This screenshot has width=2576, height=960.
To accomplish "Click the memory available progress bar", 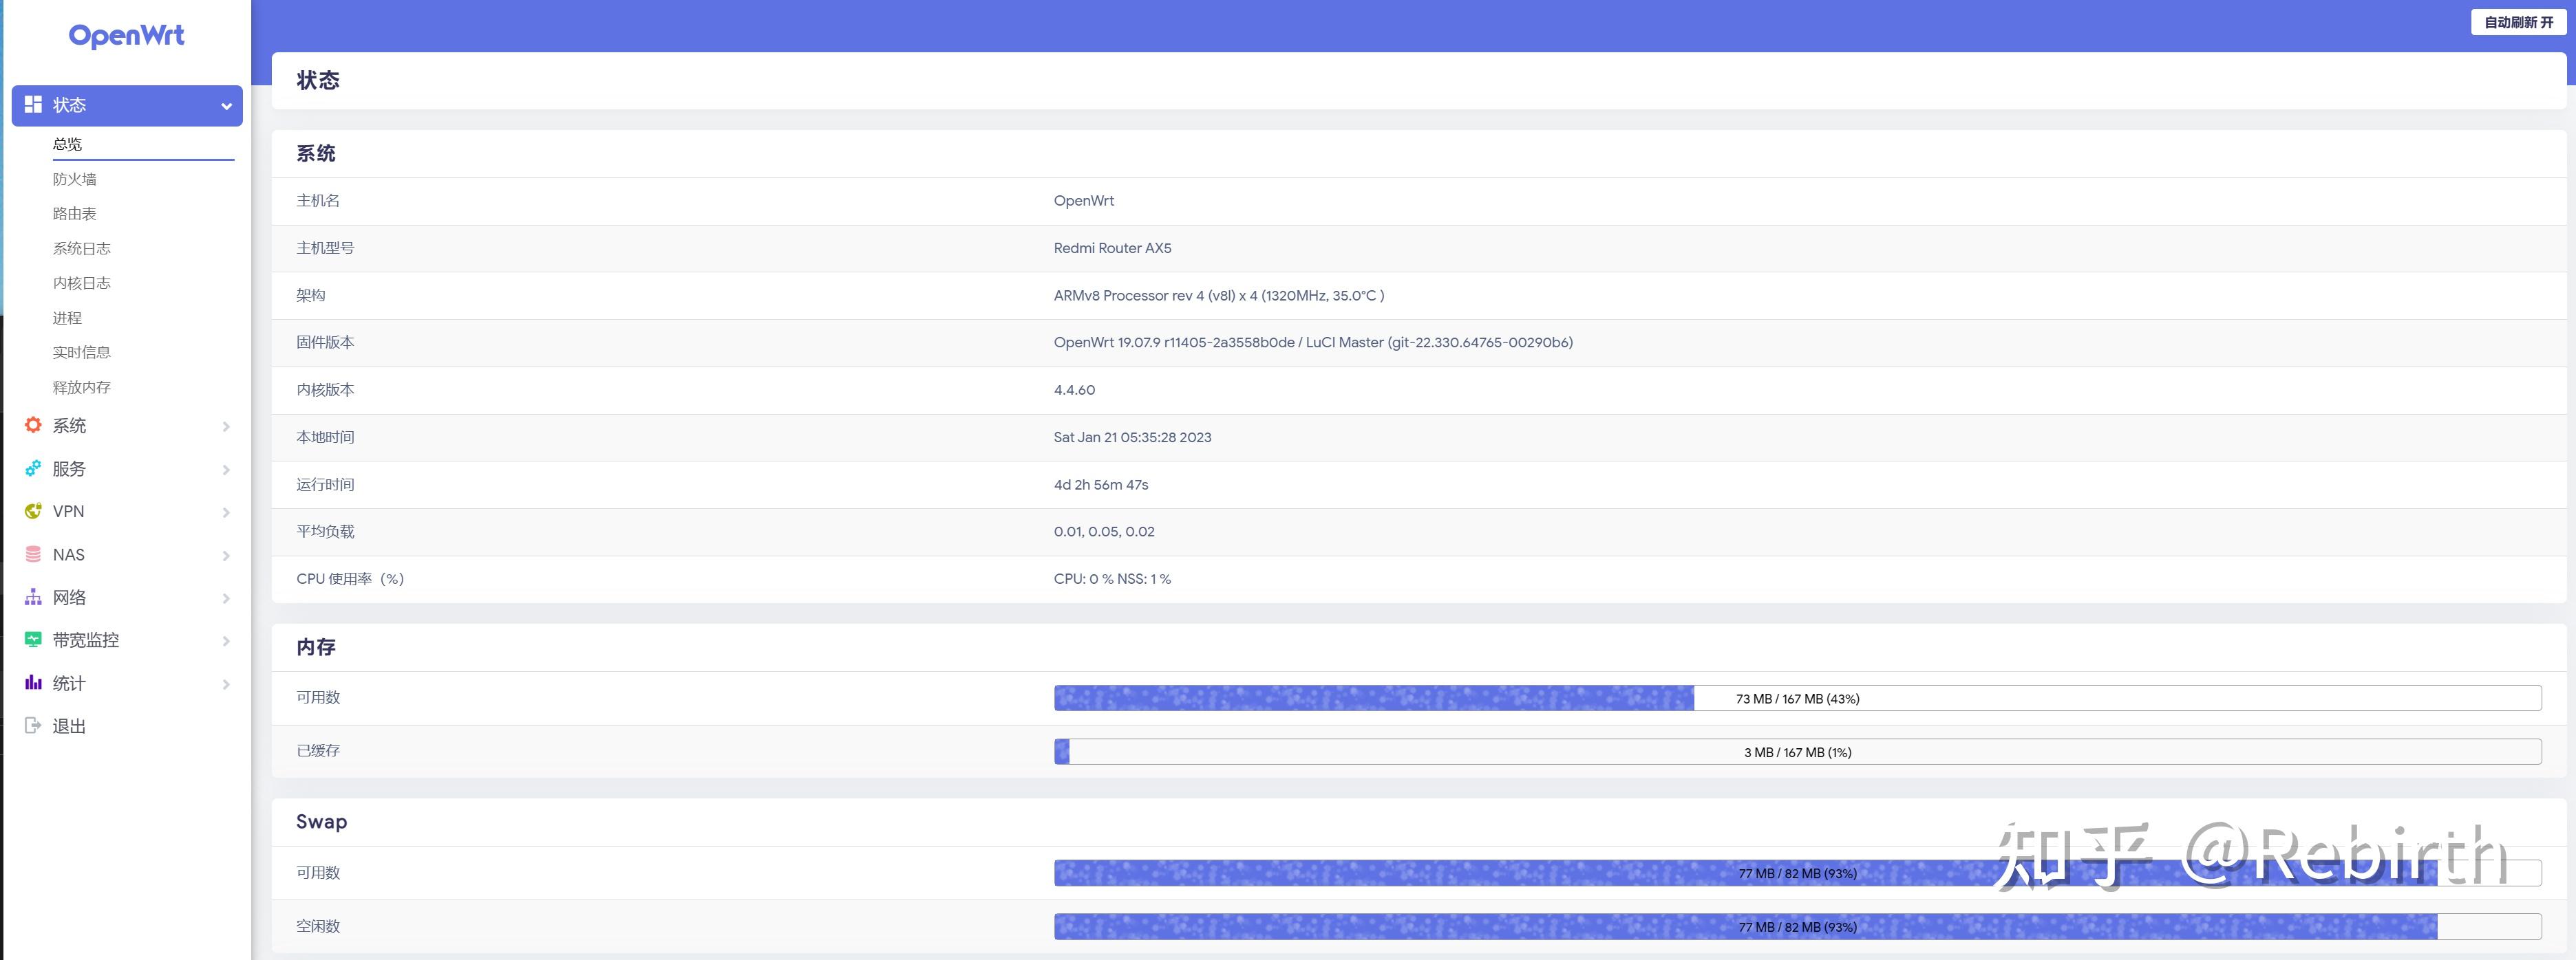I will [1797, 698].
